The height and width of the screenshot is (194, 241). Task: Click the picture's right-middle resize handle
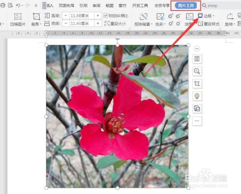[188, 116]
